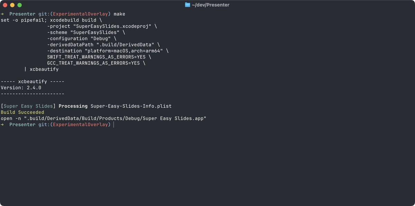
Task: Click the "Version: 2.4.0" line
Action: point(21,88)
